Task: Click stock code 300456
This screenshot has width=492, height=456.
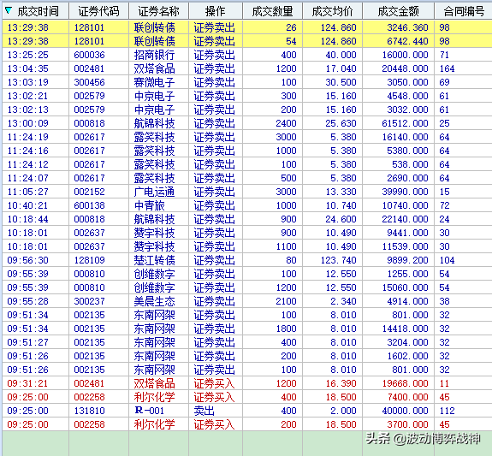Action: [x=90, y=82]
